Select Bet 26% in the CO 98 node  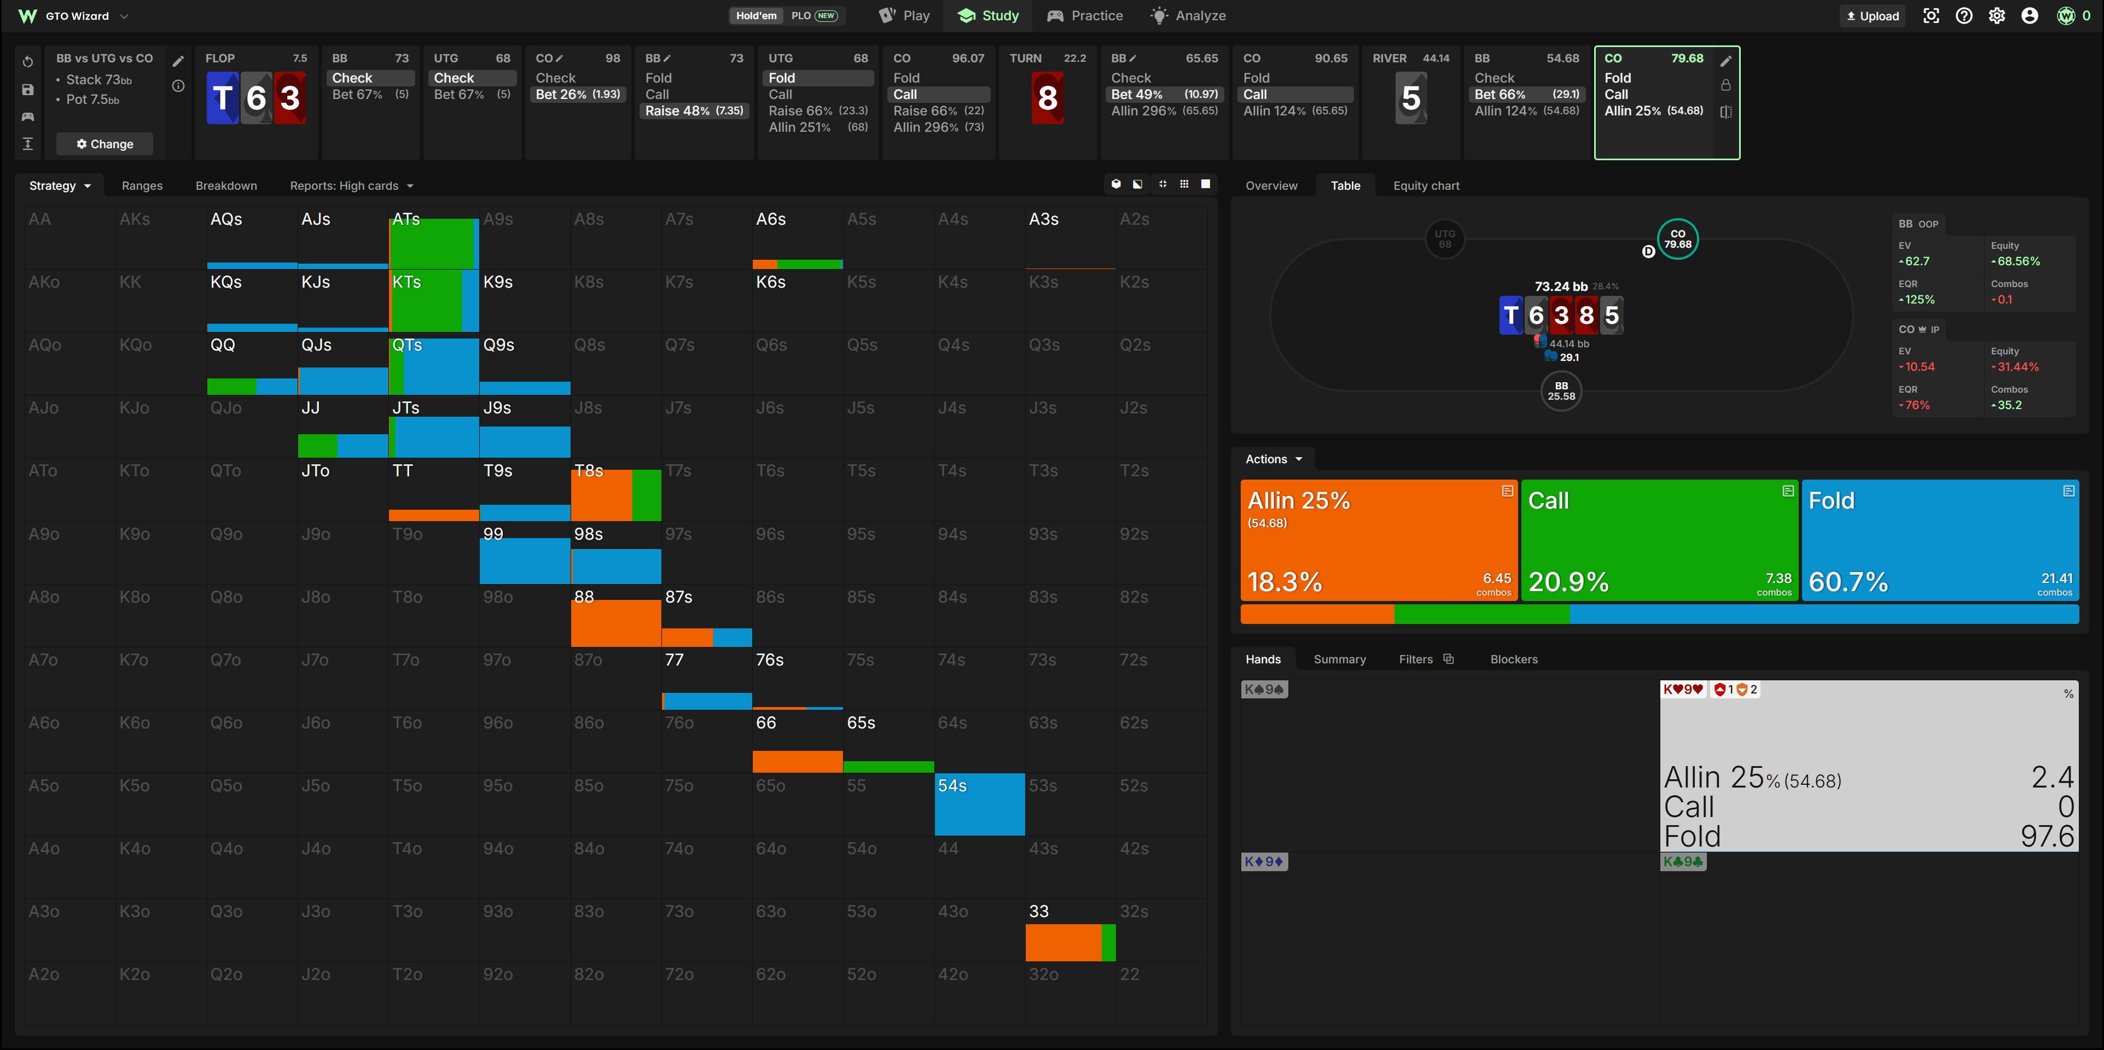coord(578,94)
